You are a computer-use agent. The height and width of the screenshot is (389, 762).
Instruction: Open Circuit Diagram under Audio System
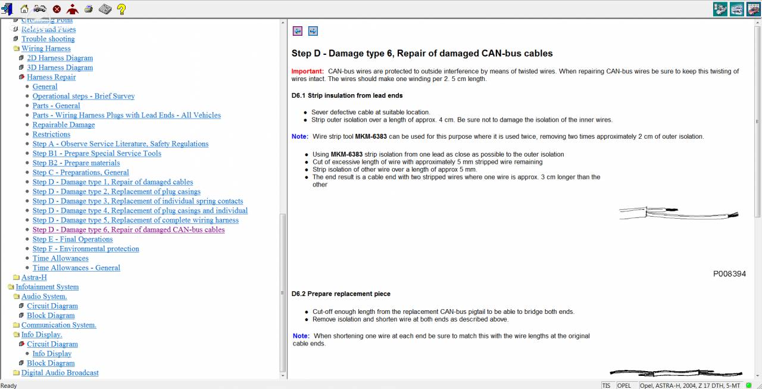coord(52,306)
